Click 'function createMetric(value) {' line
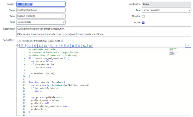 (x=47, y=82)
